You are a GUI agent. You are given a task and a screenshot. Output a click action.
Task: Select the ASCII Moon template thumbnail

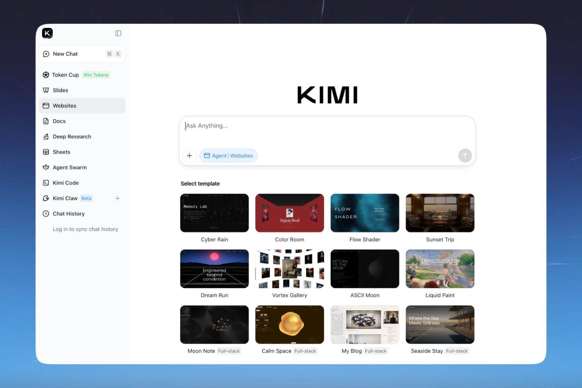coord(365,269)
